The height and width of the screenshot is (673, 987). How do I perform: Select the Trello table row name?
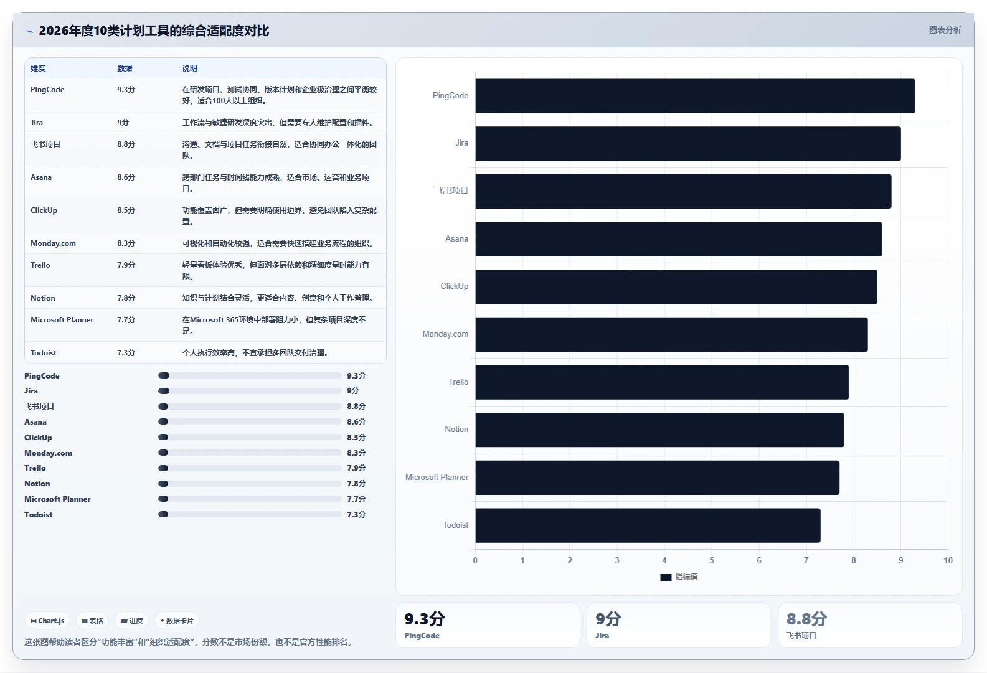coord(40,265)
